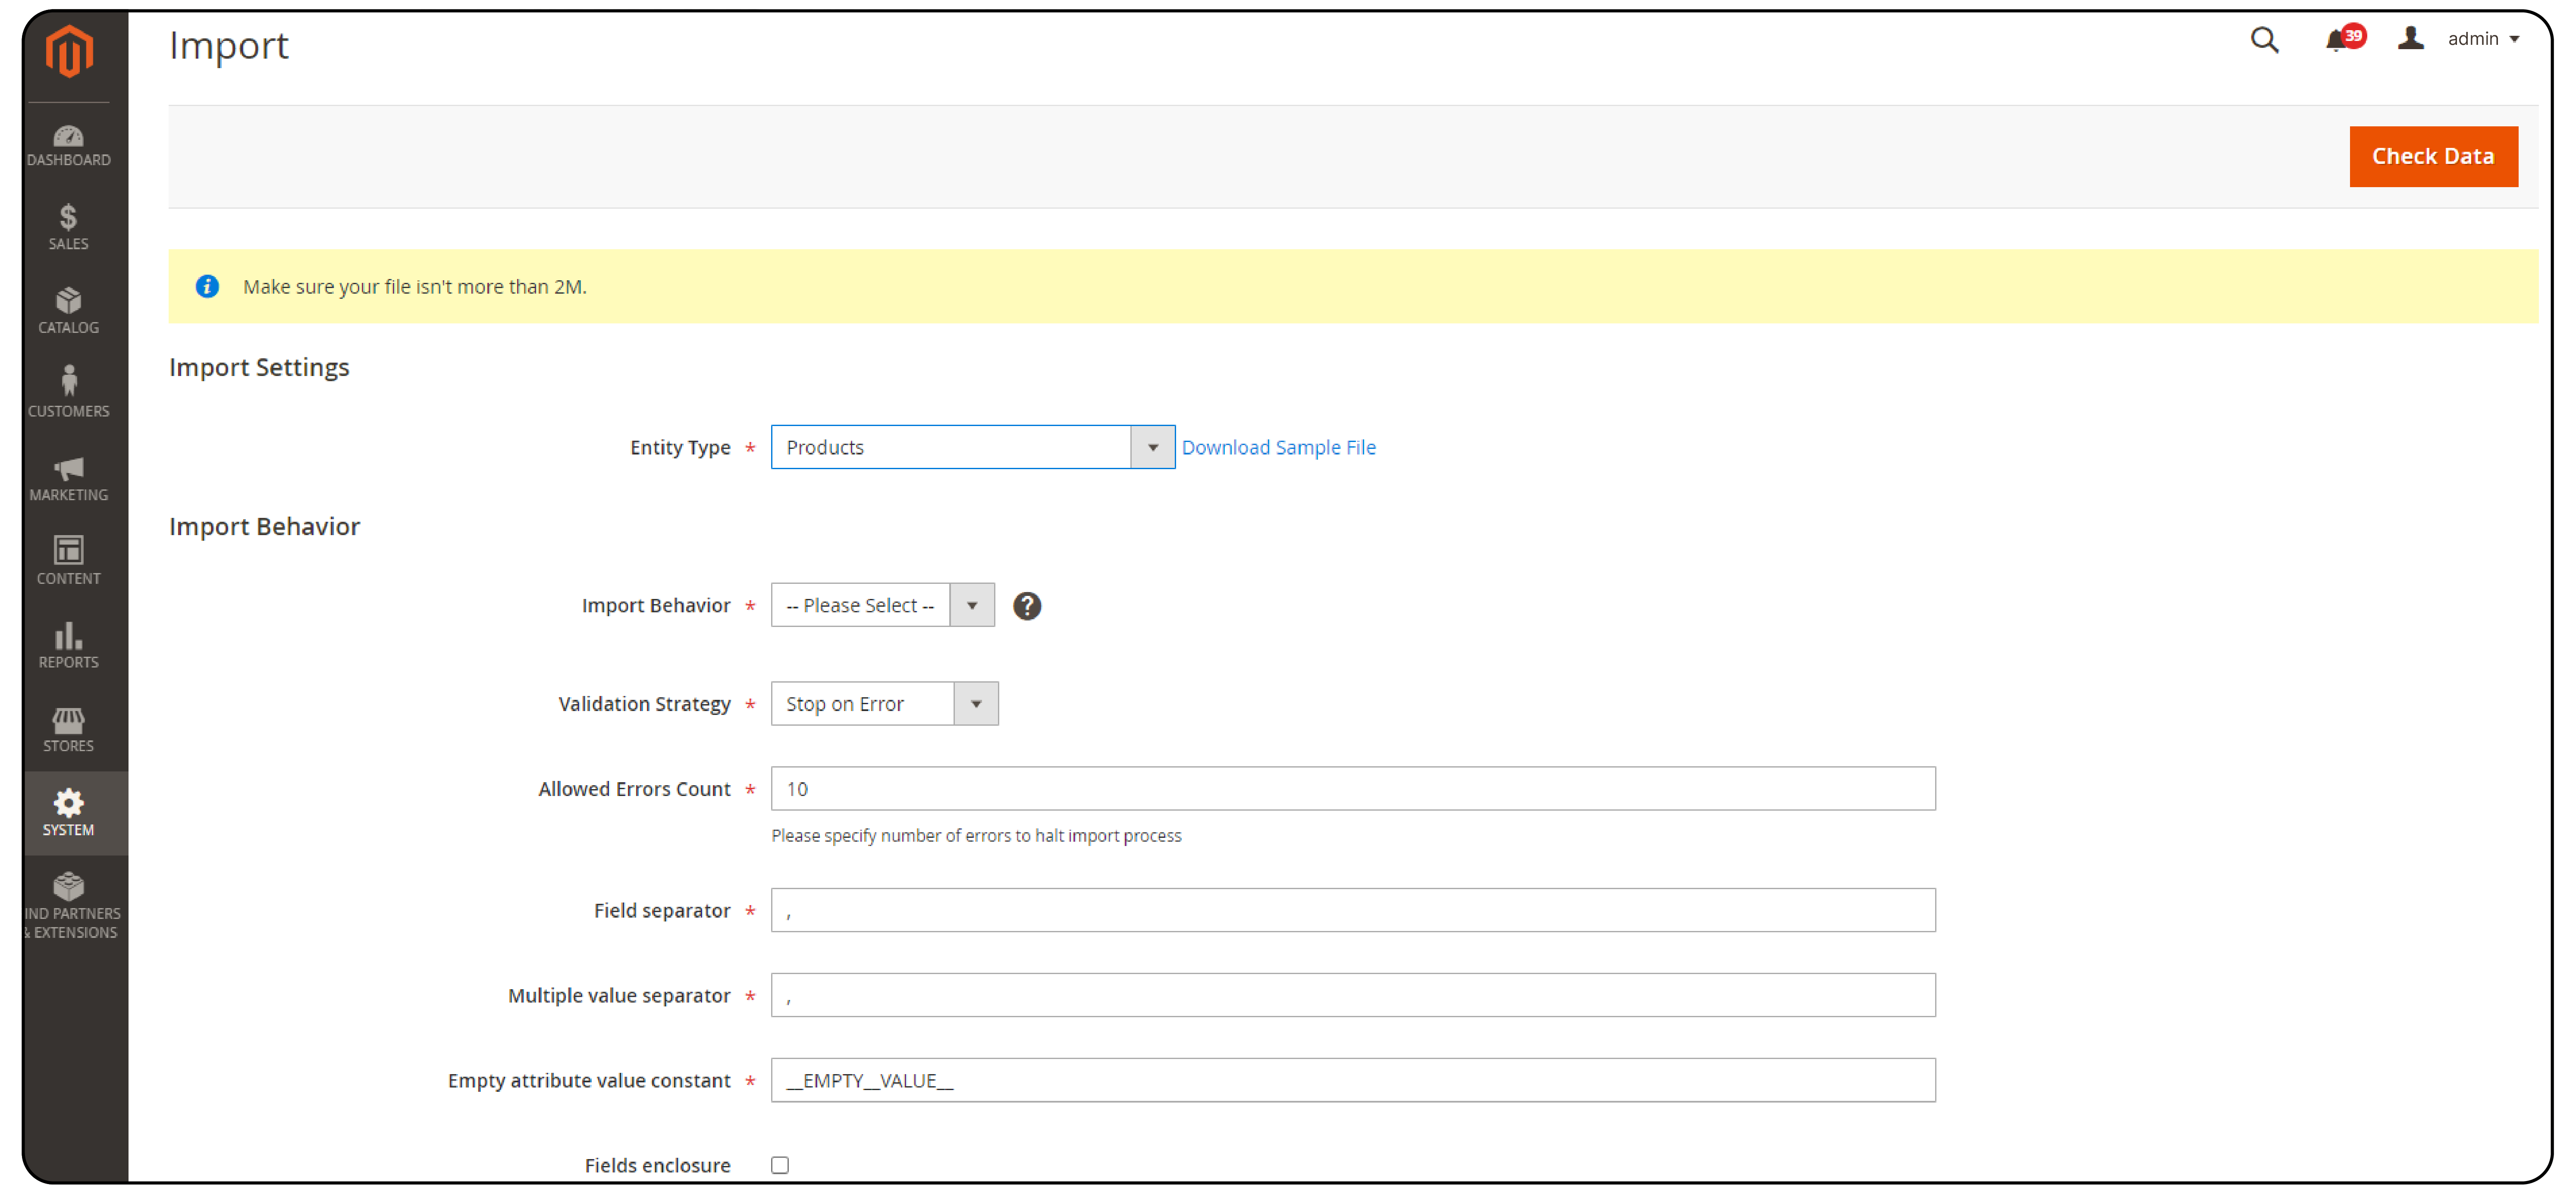Click the Field separator input
Image resolution: width=2576 pixels, height=1194 pixels.
pos(1353,910)
